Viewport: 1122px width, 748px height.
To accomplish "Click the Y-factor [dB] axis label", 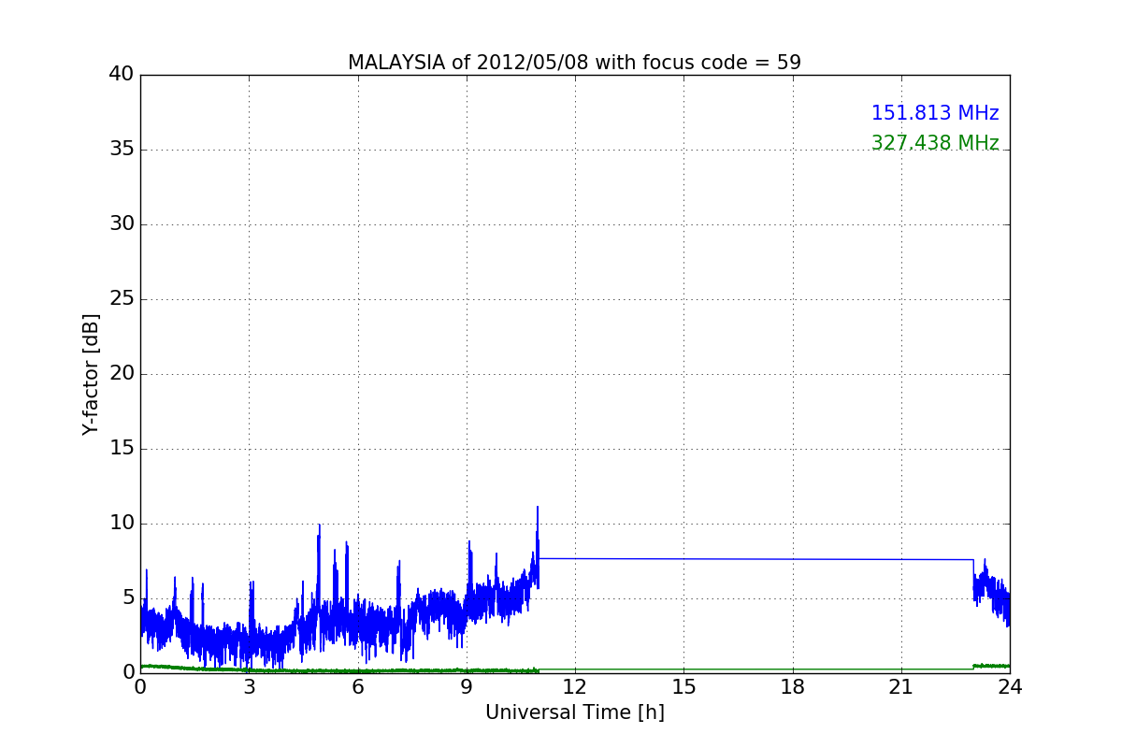I will [91, 374].
